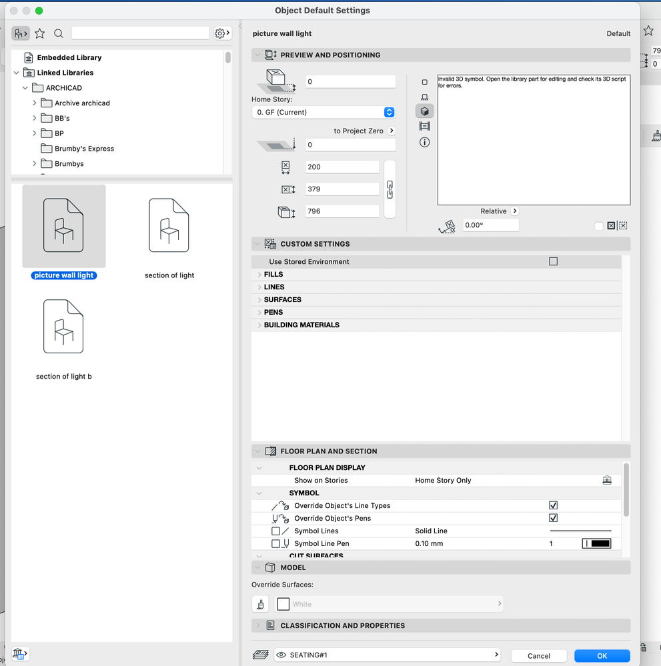The width and height of the screenshot is (661, 666).
Task: Open library settings gear menu
Action: 222,33
